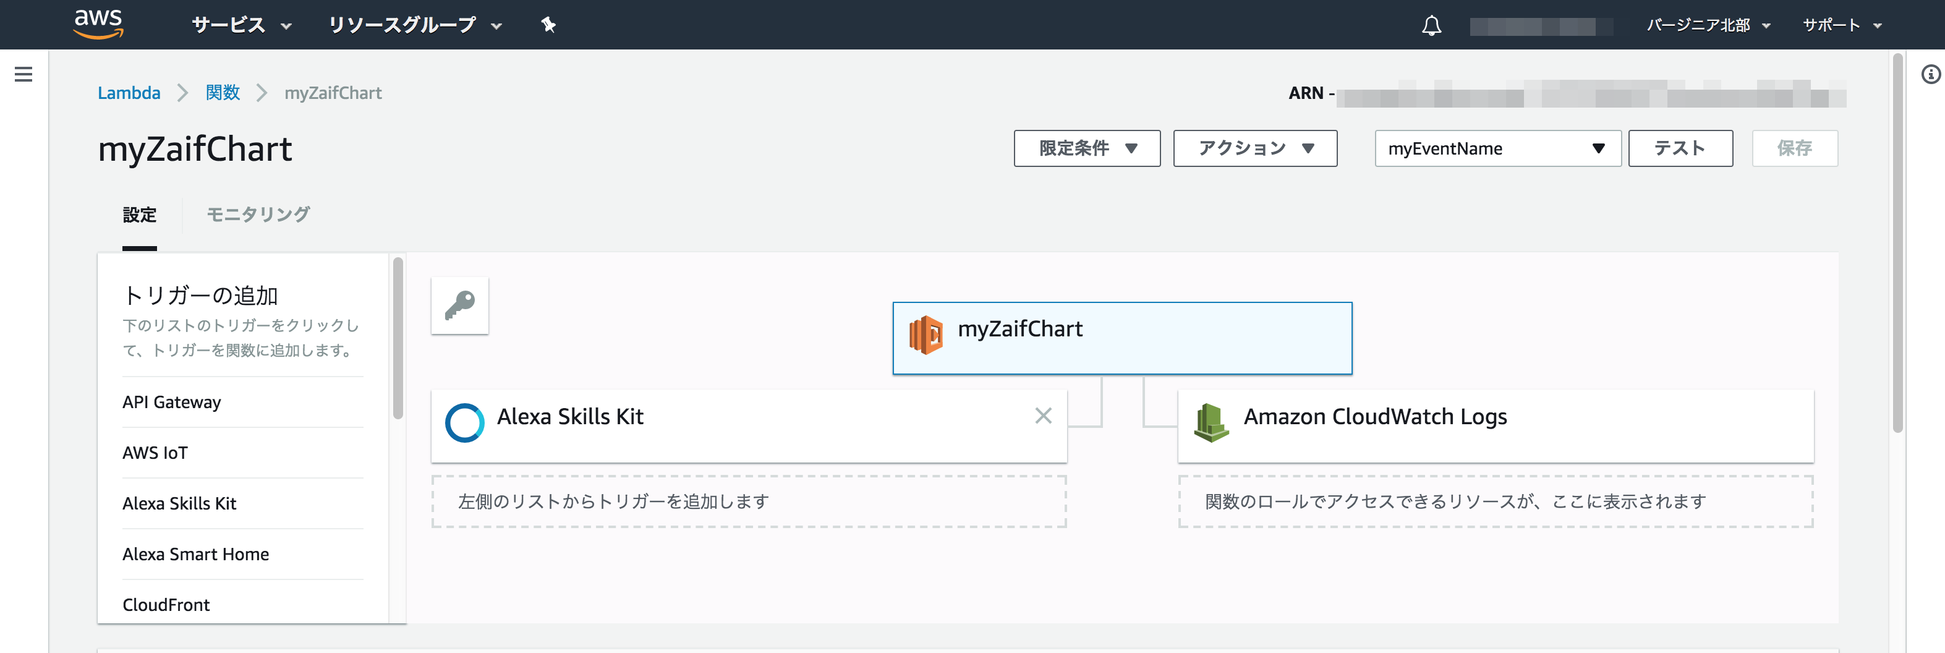Follow the Lambda breadcrumb link
The image size is (1945, 653).
pyautogui.click(x=129, y=93)
